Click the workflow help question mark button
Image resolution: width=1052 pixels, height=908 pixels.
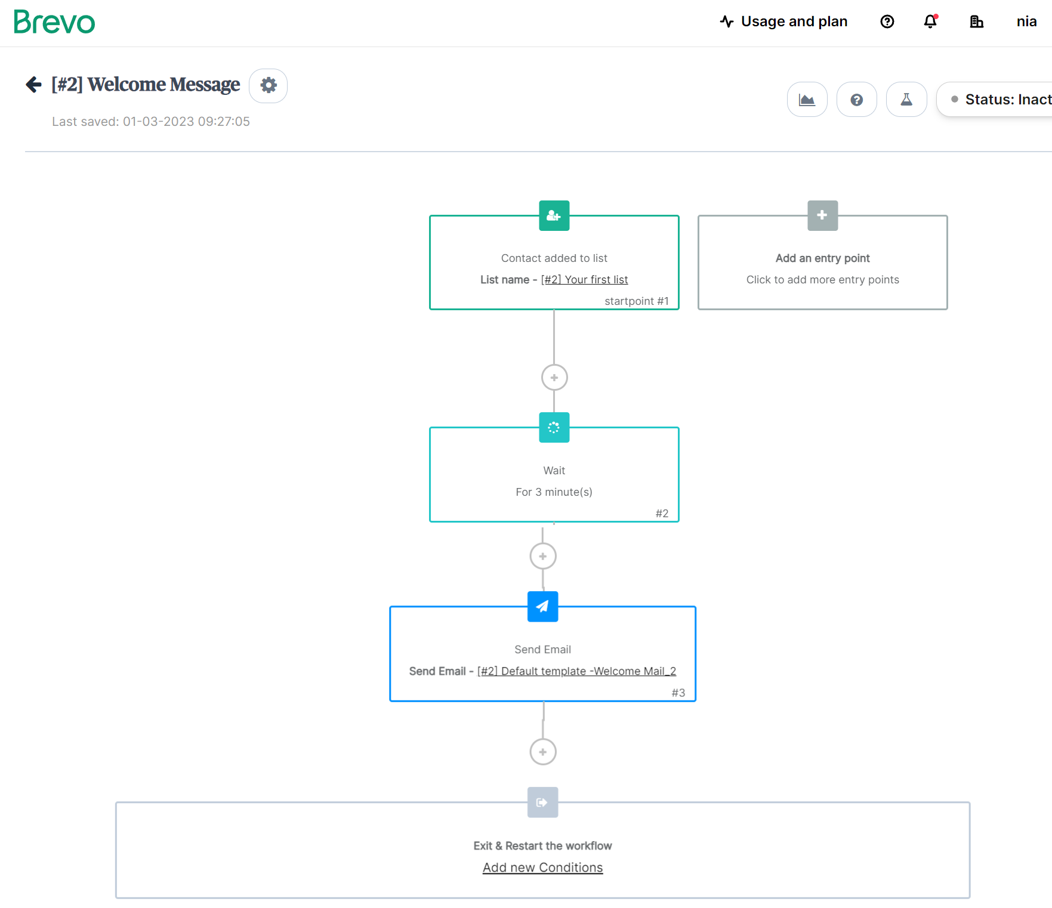(856, 100)
